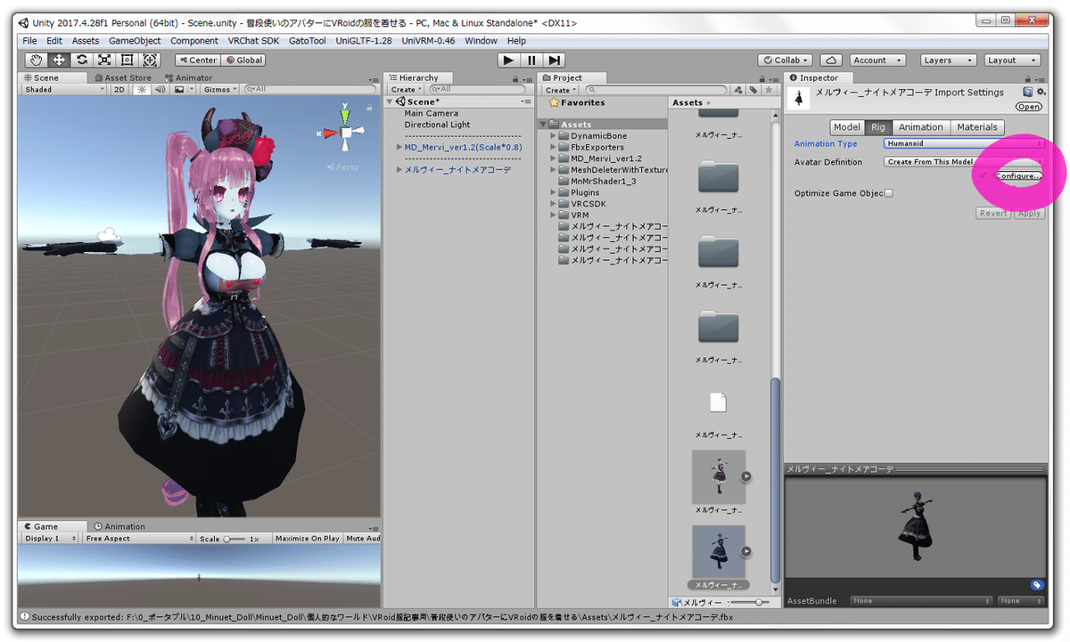Open the Layout dropdown
Viewport: 1070px width, 642px height.
[x=1012, y=60]
